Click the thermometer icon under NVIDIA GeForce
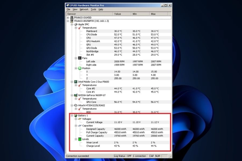 coord(80,98)
